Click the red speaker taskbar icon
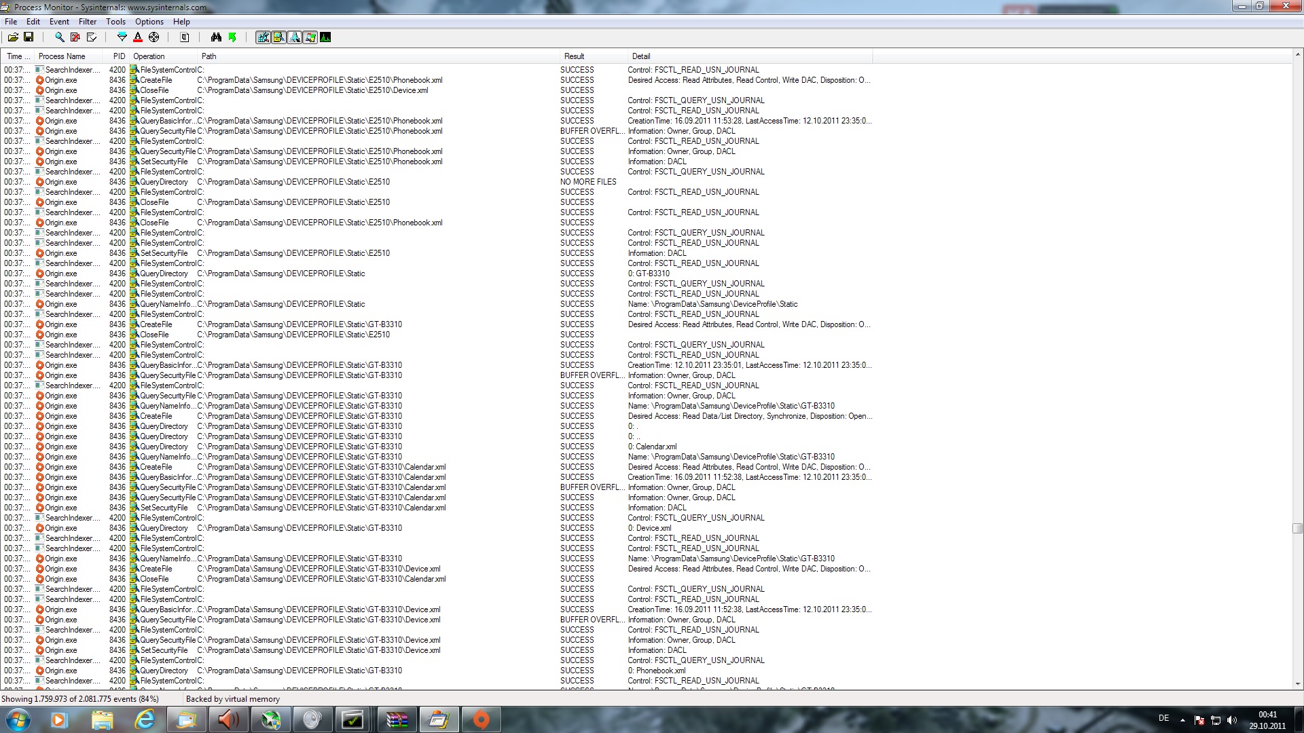Screen dimensions: 1304x733 tap(228, 719)
